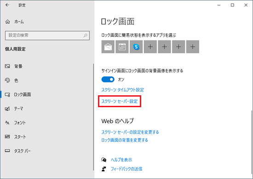This screenshot has height=179, width=253.
Task: Click the home icon beside ホーム
Action: coord(7,22)
